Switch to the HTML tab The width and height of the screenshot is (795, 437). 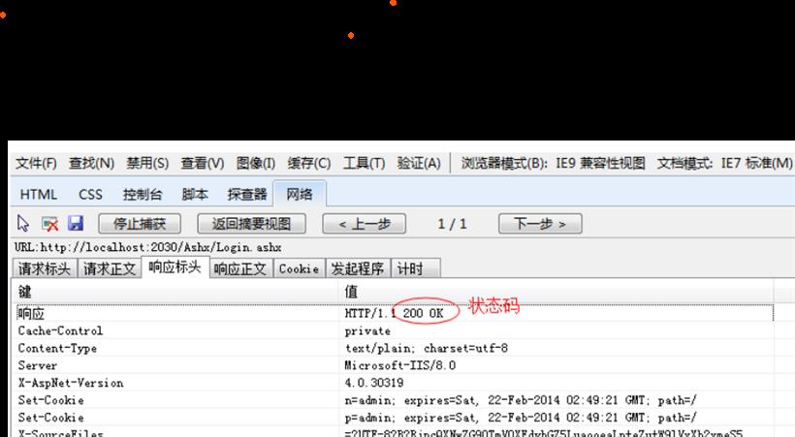(x=39, y=194)
